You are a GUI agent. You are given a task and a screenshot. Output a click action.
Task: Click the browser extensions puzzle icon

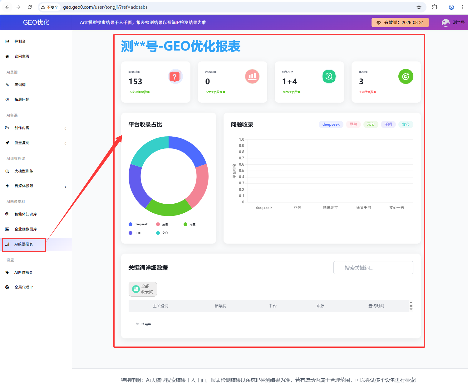coord(435,7)
